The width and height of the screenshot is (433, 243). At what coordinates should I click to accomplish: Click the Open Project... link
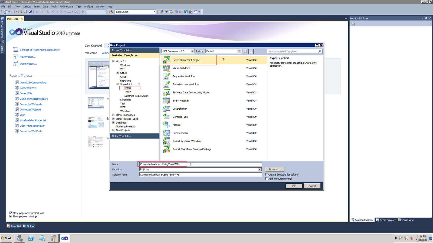click(x=28, y=64)
